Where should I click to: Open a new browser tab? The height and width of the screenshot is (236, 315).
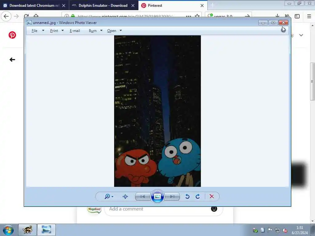point(212,6)
